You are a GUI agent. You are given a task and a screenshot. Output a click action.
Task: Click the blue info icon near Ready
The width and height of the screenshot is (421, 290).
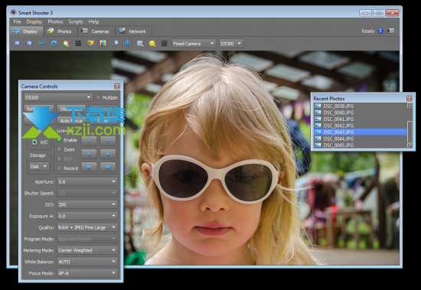click(x=380, y=31)
